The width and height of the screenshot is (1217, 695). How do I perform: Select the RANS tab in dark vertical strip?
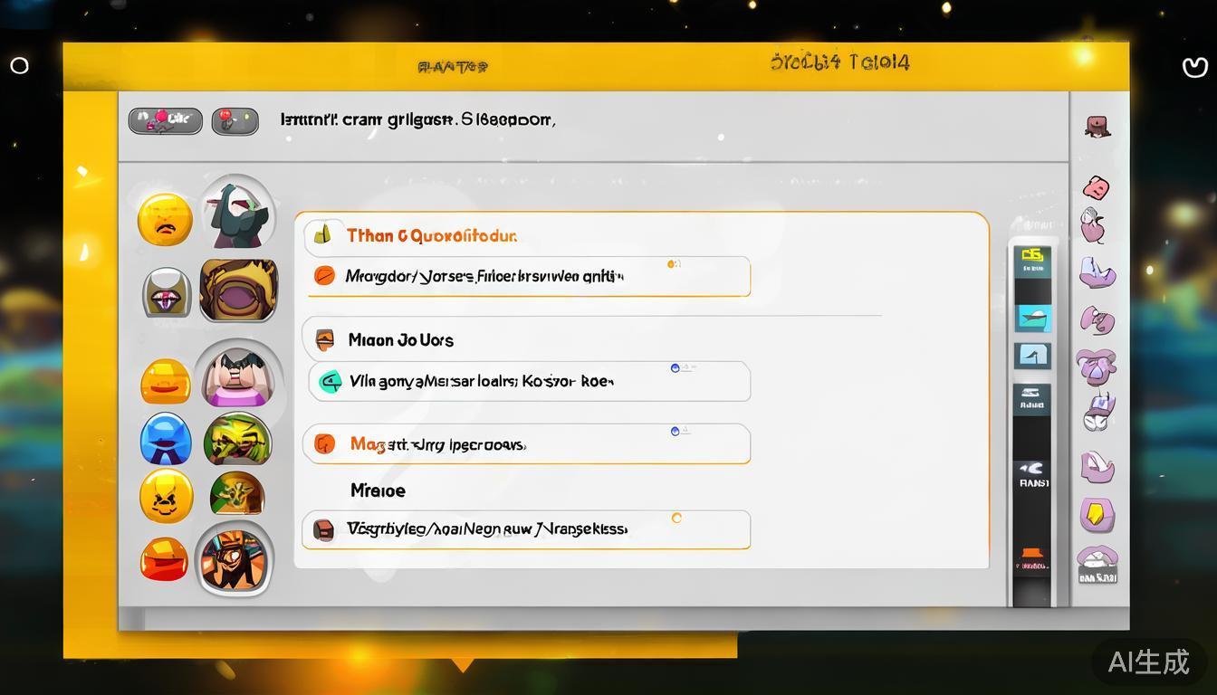pyautogui.click(x=1032, y=475)
